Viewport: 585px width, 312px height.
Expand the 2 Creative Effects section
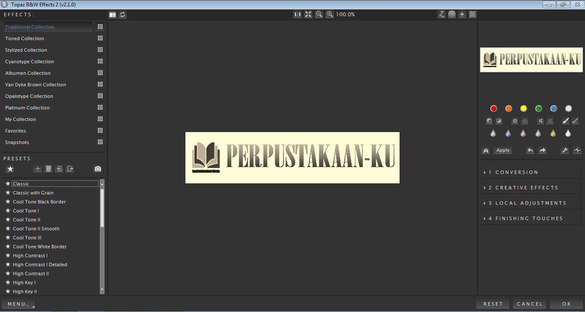click(x=531, y=188)
